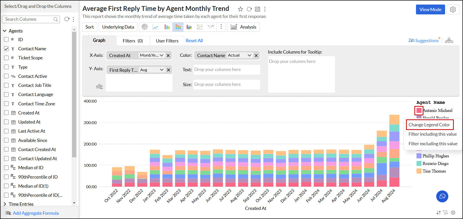Open settings gear next to View Mode
The image size is (463, 219).
click(x=453, y=10)
